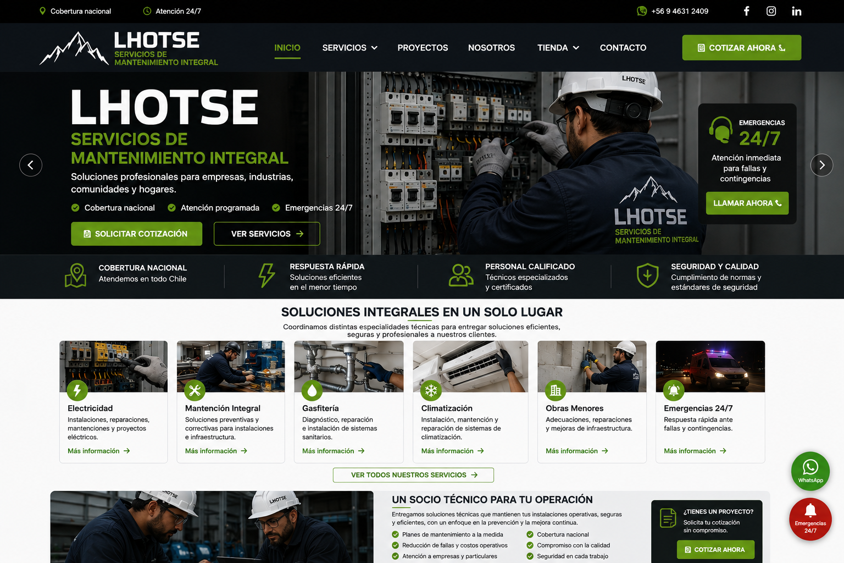Image resolution: width=844 pixels, height=563 pixels.
Task: Click 'Atención 24/7' text in top bar
Action: click(x=178, y=11)
